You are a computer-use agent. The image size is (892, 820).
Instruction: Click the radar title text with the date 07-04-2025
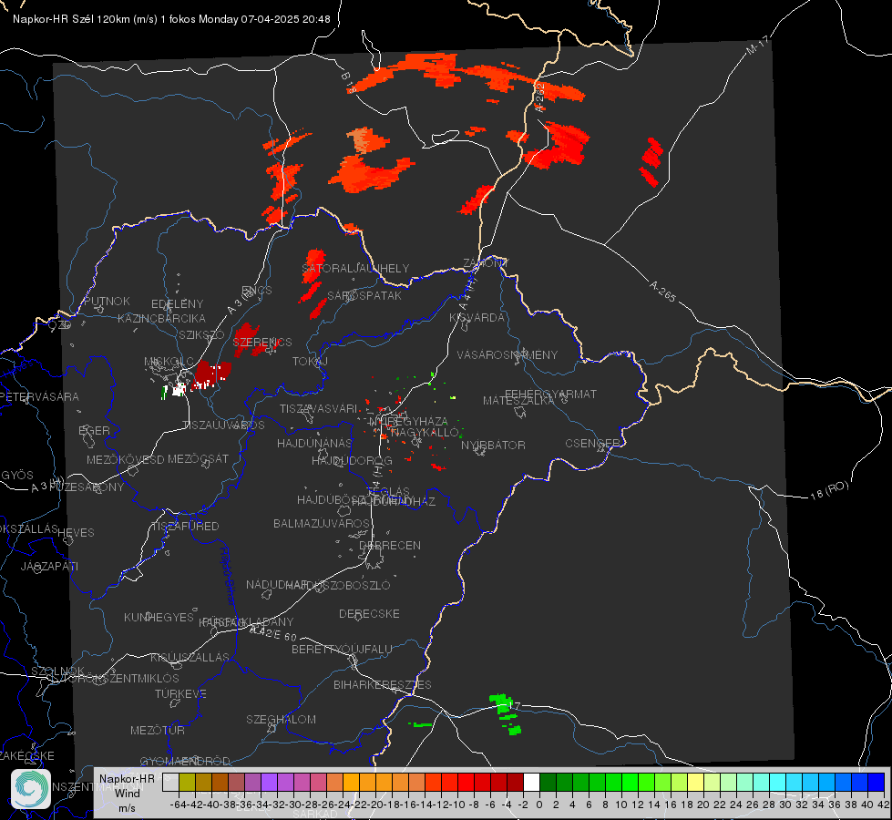tap(171, 19)
